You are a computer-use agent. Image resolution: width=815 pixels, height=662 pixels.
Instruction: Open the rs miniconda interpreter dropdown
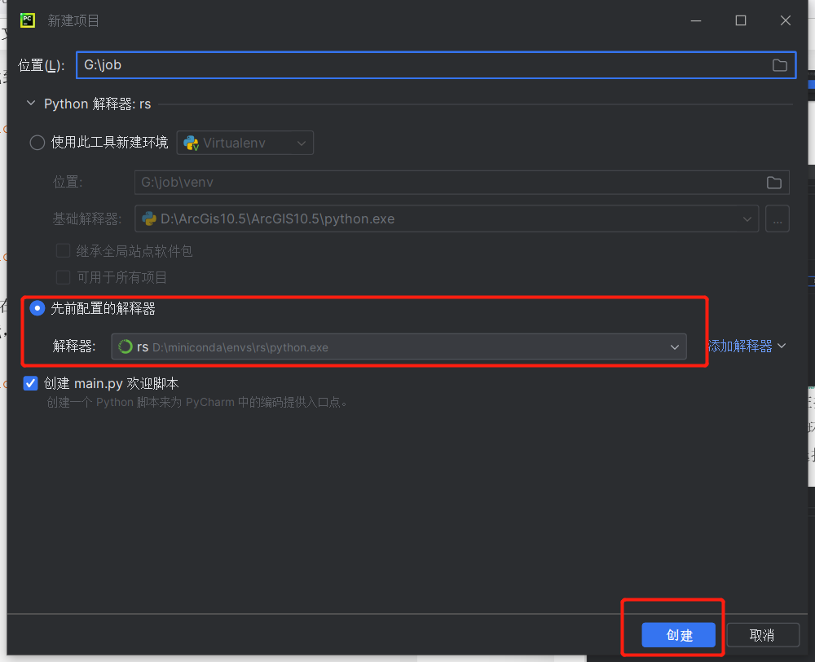399,346
